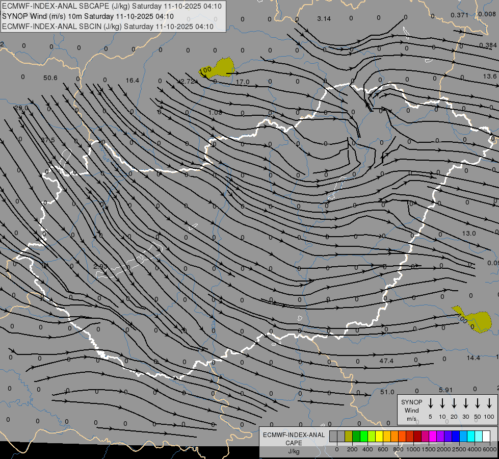
Task: Click the 1.03 CAPE value
Action: point(215,112)
